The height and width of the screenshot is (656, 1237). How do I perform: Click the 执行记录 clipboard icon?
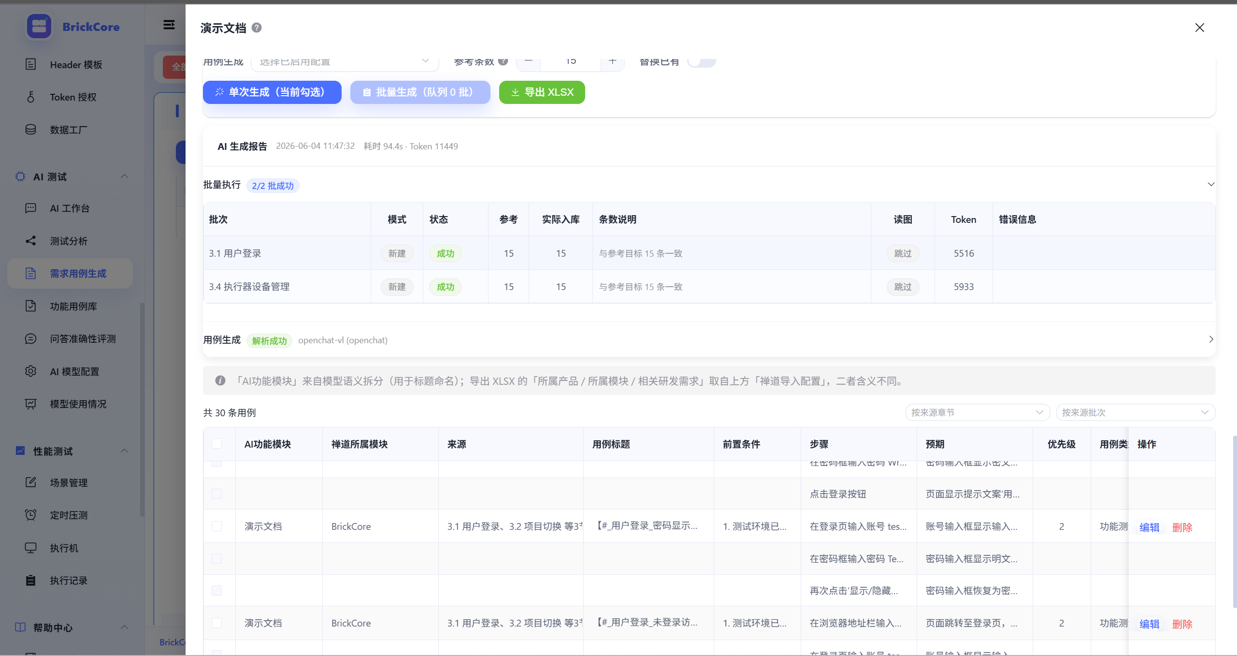click(30, 580)
